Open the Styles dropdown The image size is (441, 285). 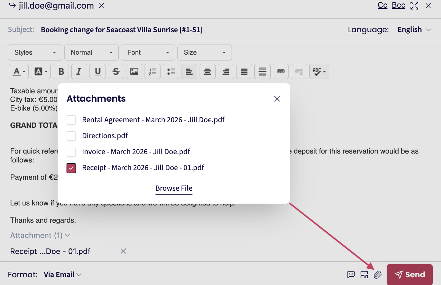click(35, 53)
